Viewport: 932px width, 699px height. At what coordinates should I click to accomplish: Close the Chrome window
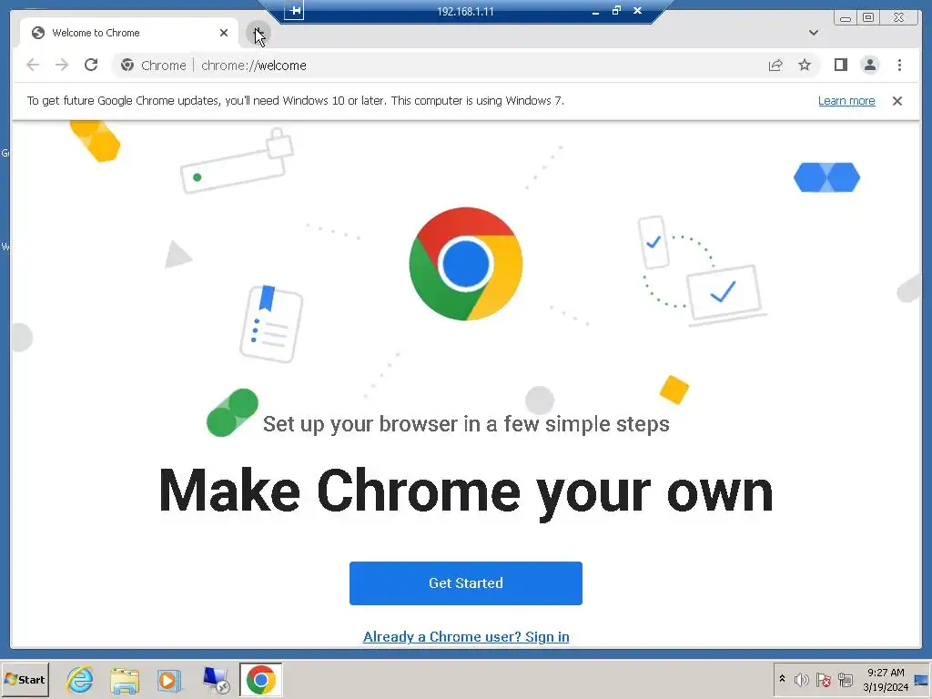(899, 18)
